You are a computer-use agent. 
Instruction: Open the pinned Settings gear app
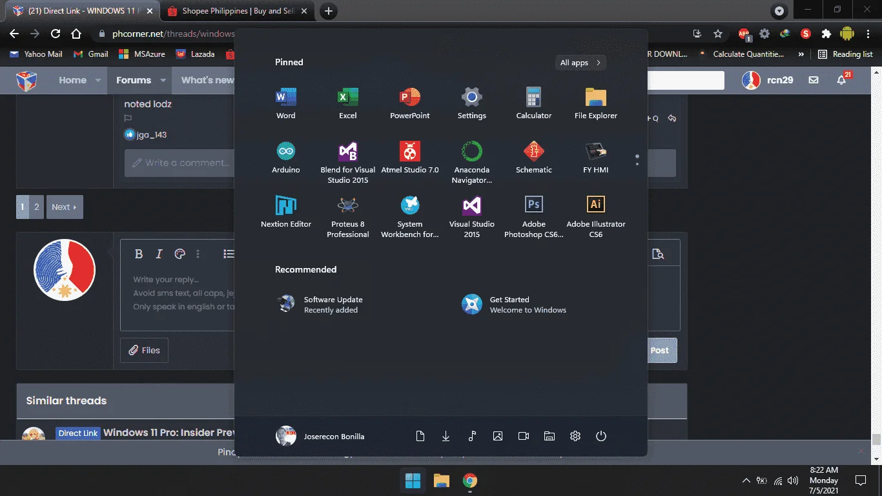click(x=471, y=103)
